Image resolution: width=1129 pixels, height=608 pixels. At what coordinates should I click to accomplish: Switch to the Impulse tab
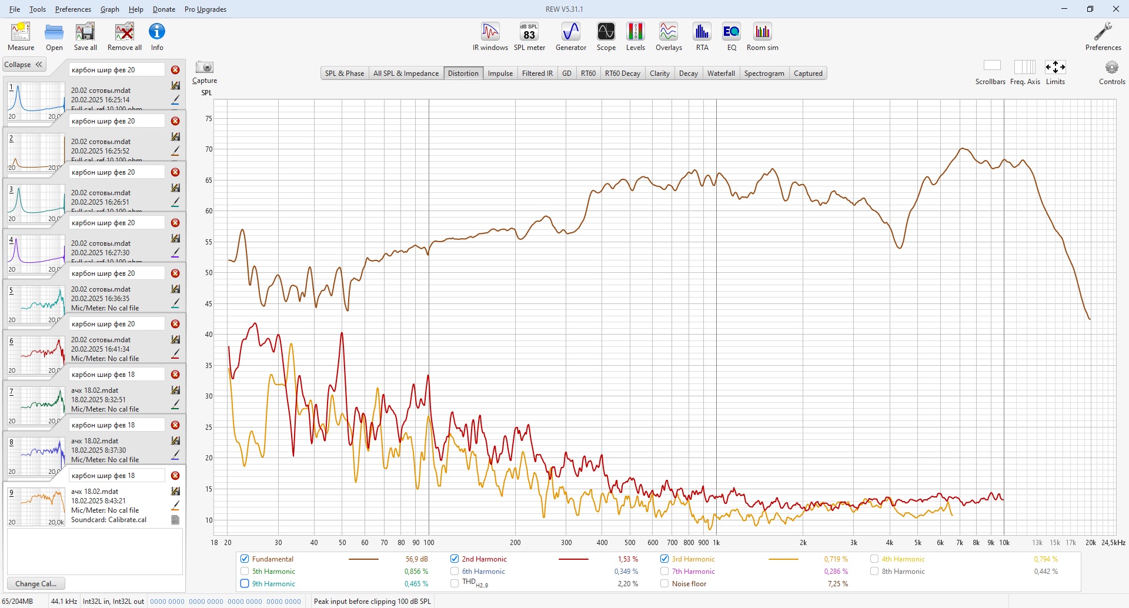[x=500, y=74]
